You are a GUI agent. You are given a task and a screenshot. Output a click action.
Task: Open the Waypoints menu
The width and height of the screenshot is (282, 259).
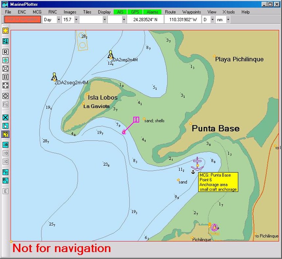(x=192, y=12)
